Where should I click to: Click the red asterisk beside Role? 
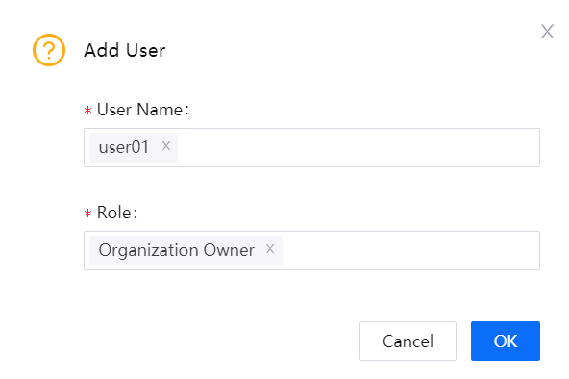87,214
